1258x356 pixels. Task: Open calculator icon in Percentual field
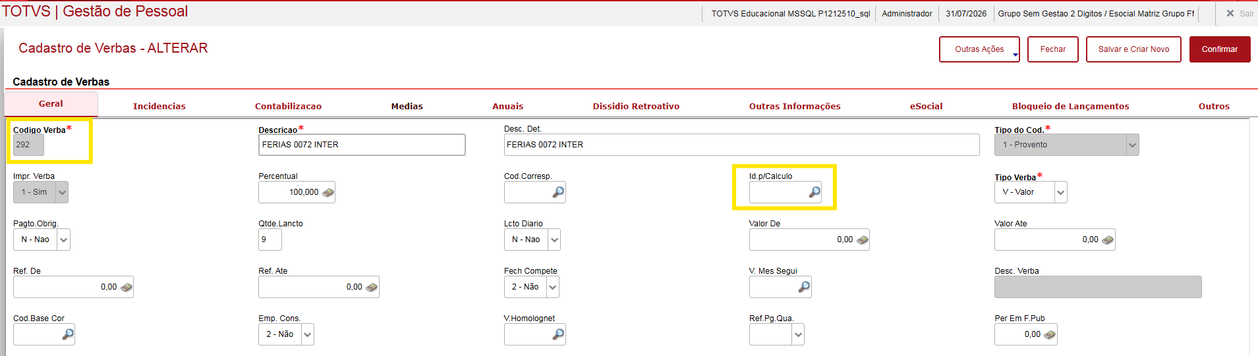[x=328, y=193]
